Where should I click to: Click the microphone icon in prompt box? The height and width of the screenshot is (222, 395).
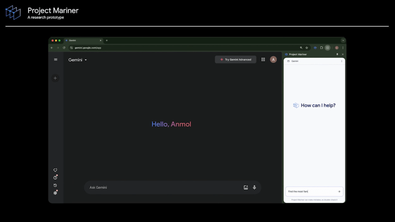tap(254, 187)
